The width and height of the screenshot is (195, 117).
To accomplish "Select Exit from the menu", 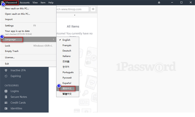I will coord(28,64).
